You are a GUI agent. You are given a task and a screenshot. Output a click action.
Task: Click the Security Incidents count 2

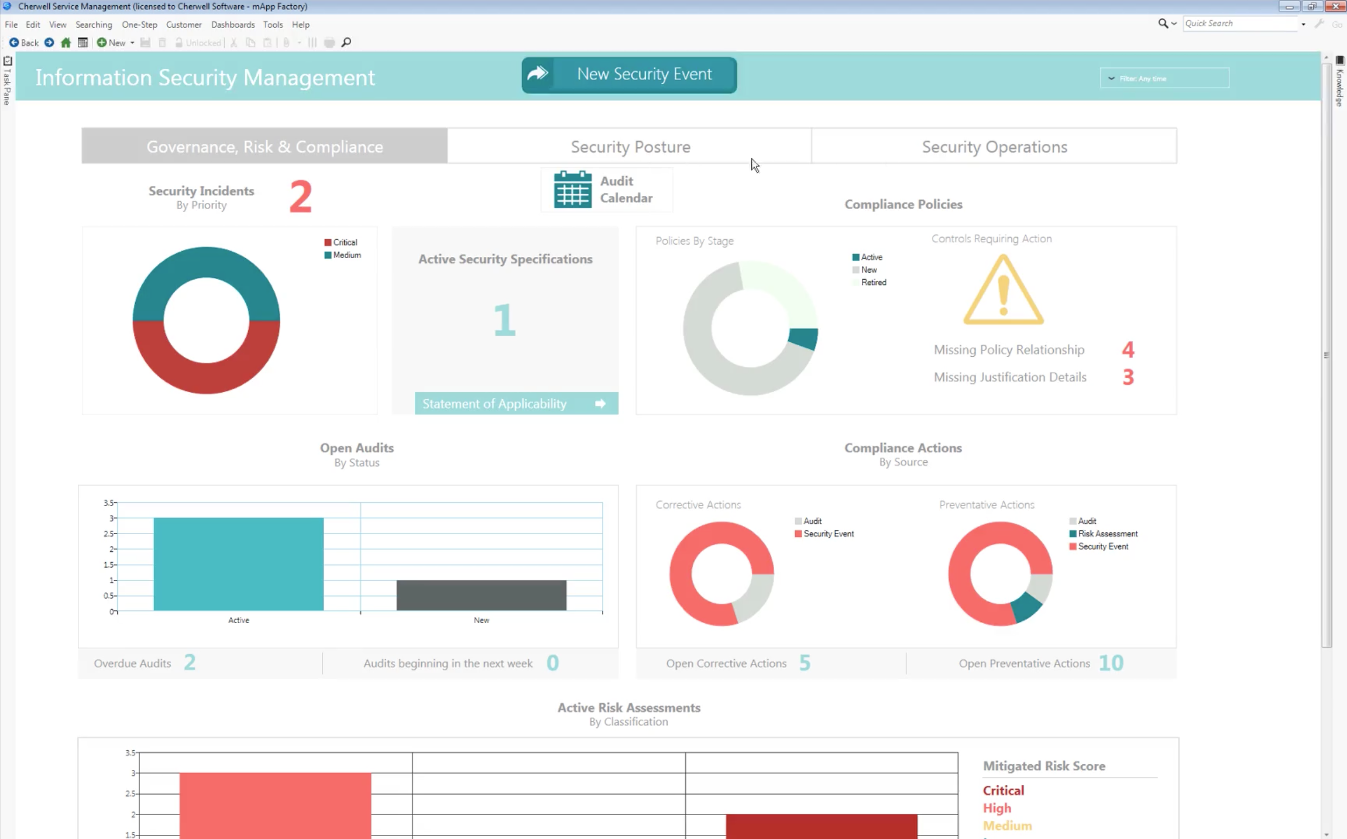pyautogui.click(x=300, y=196)
